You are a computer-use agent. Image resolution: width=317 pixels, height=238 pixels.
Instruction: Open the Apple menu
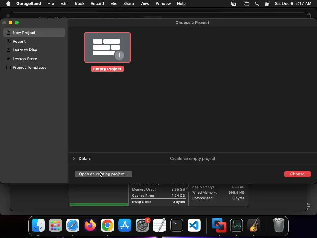click(8, 4)
